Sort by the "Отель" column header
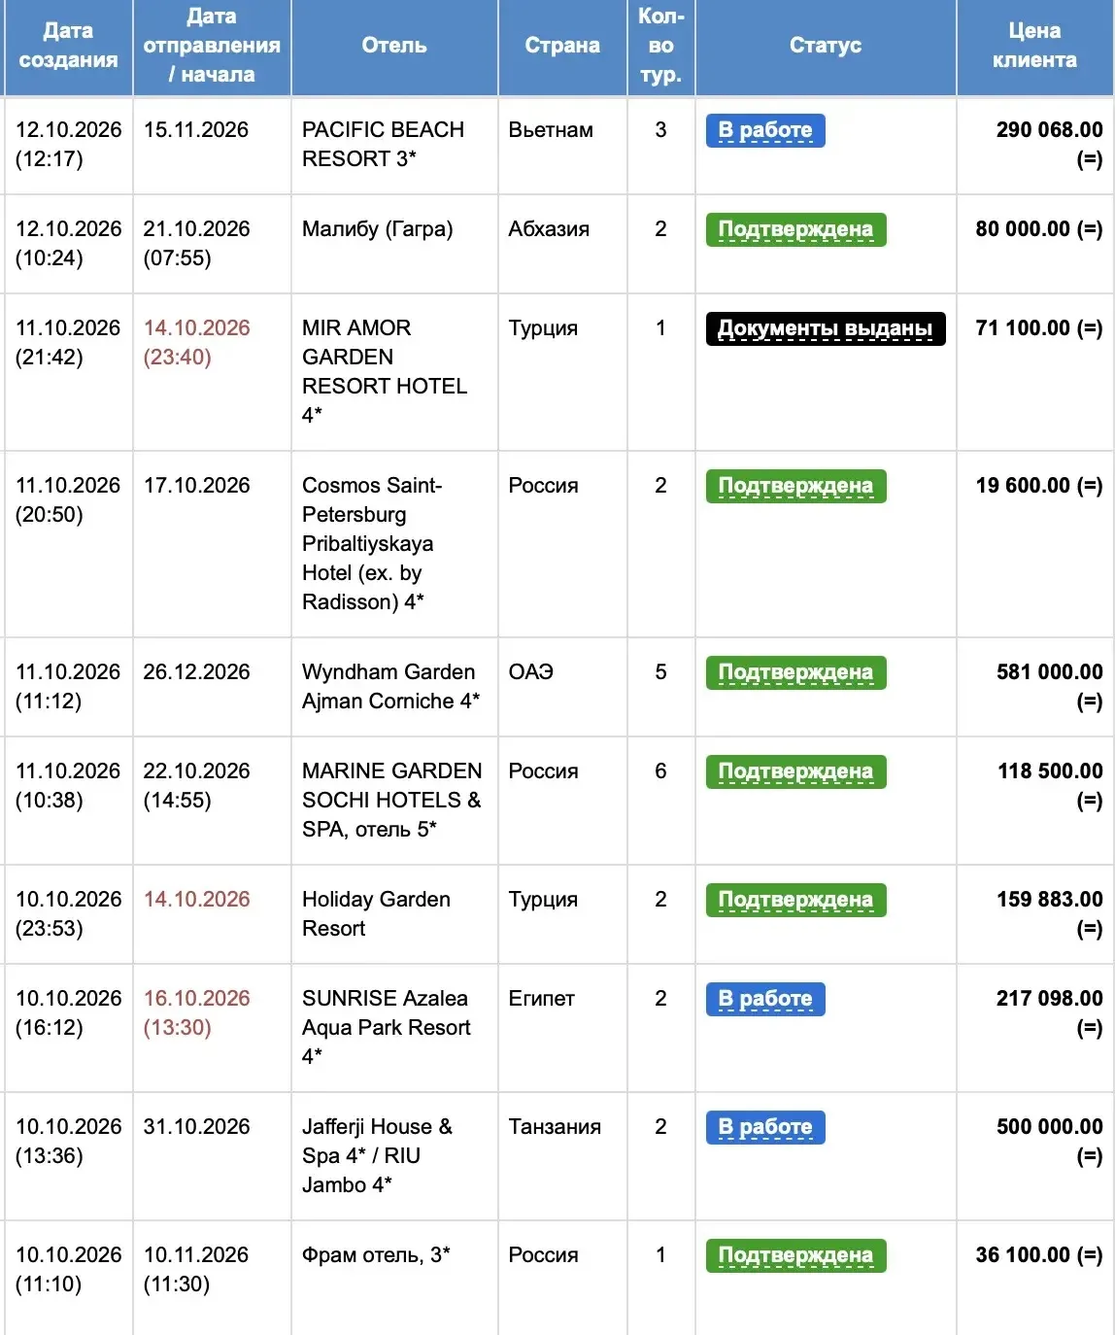 click(x=394, y=46)
